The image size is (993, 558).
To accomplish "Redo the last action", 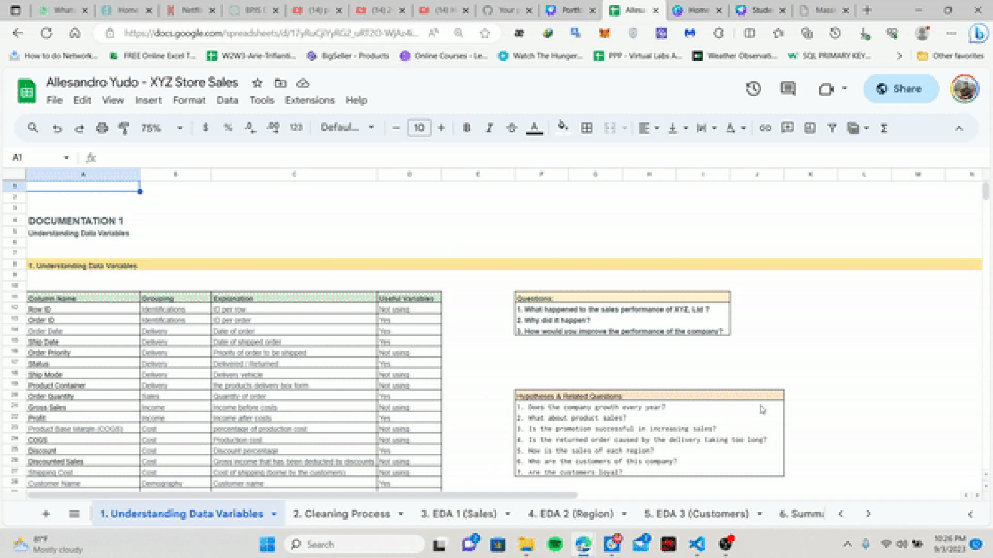I will coord(79,128).
